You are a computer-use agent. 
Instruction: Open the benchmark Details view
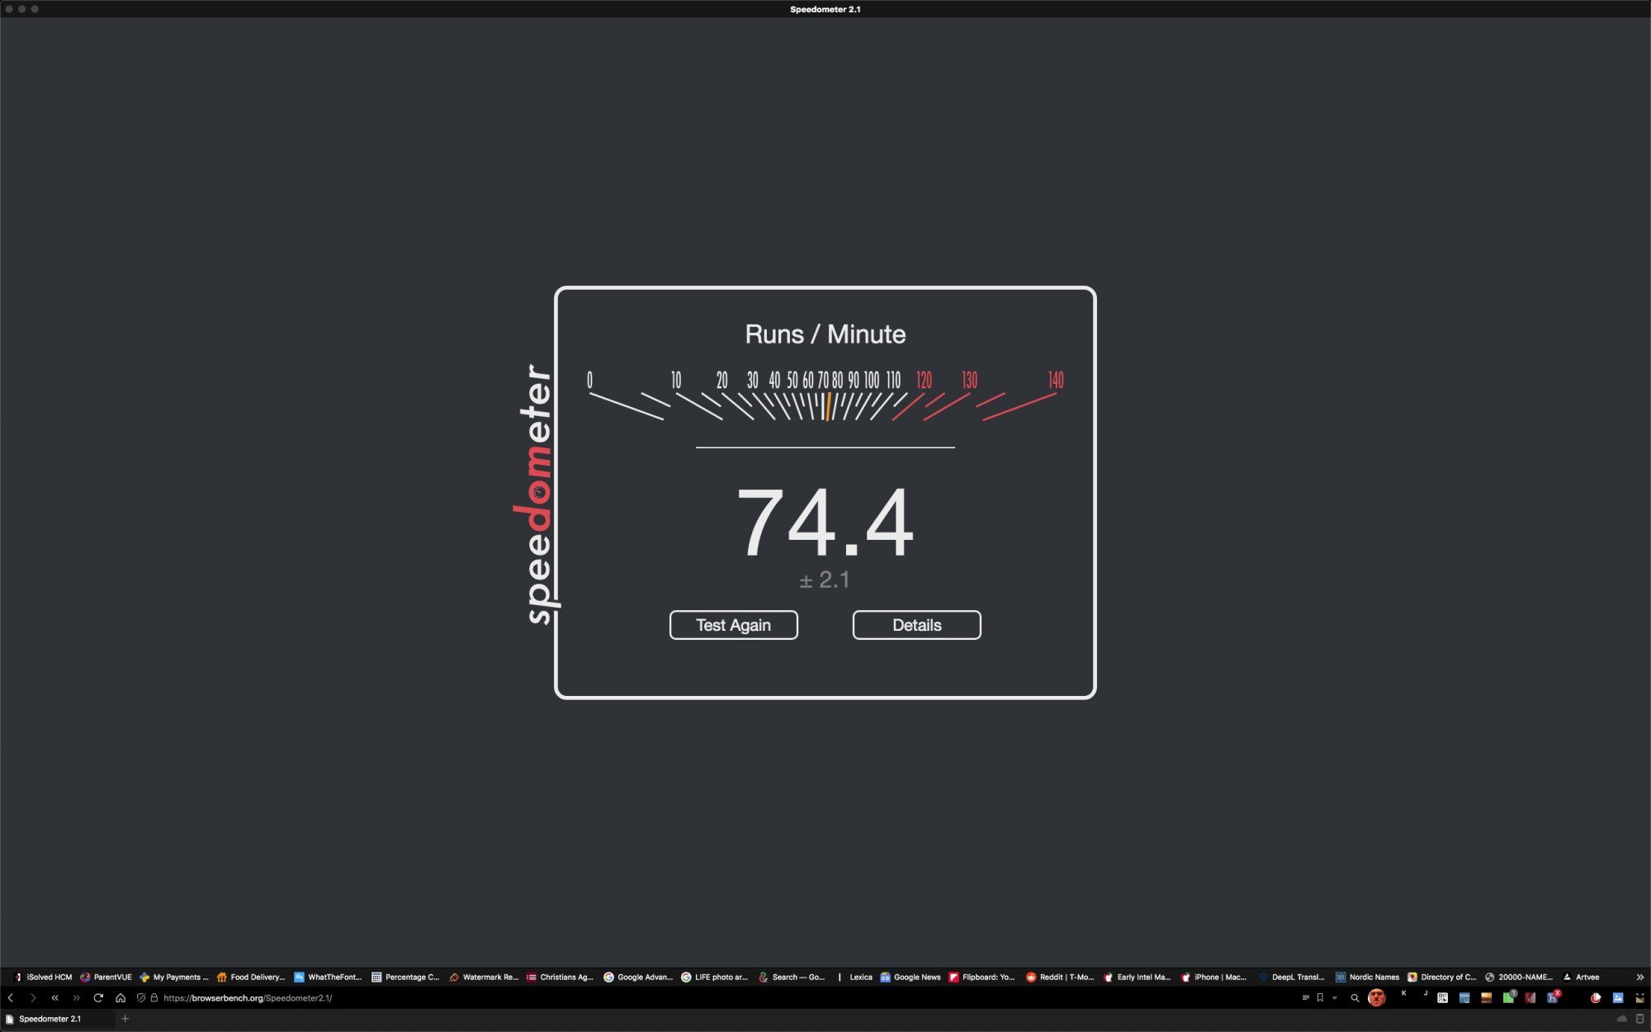click(x=916, y=625)
